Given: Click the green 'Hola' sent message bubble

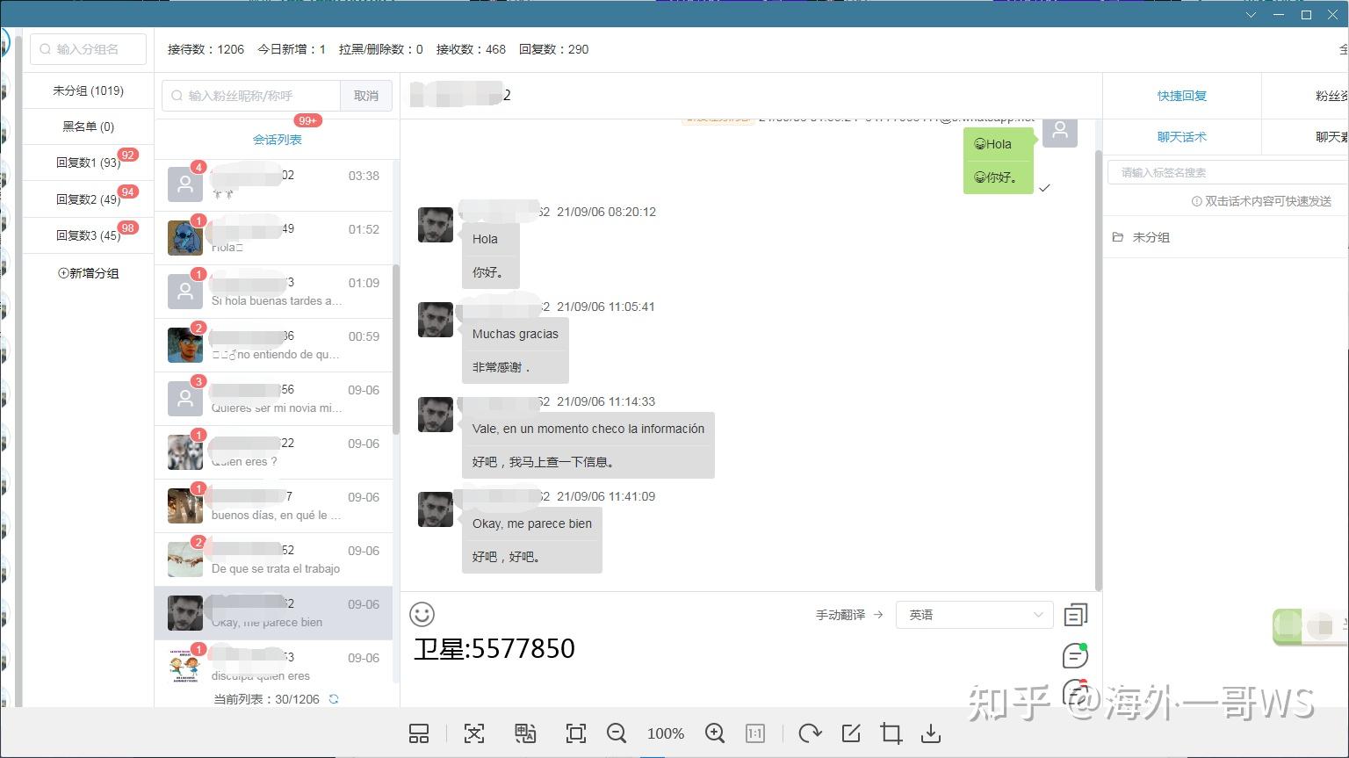Looking at the screenshot, I should 999,161.
